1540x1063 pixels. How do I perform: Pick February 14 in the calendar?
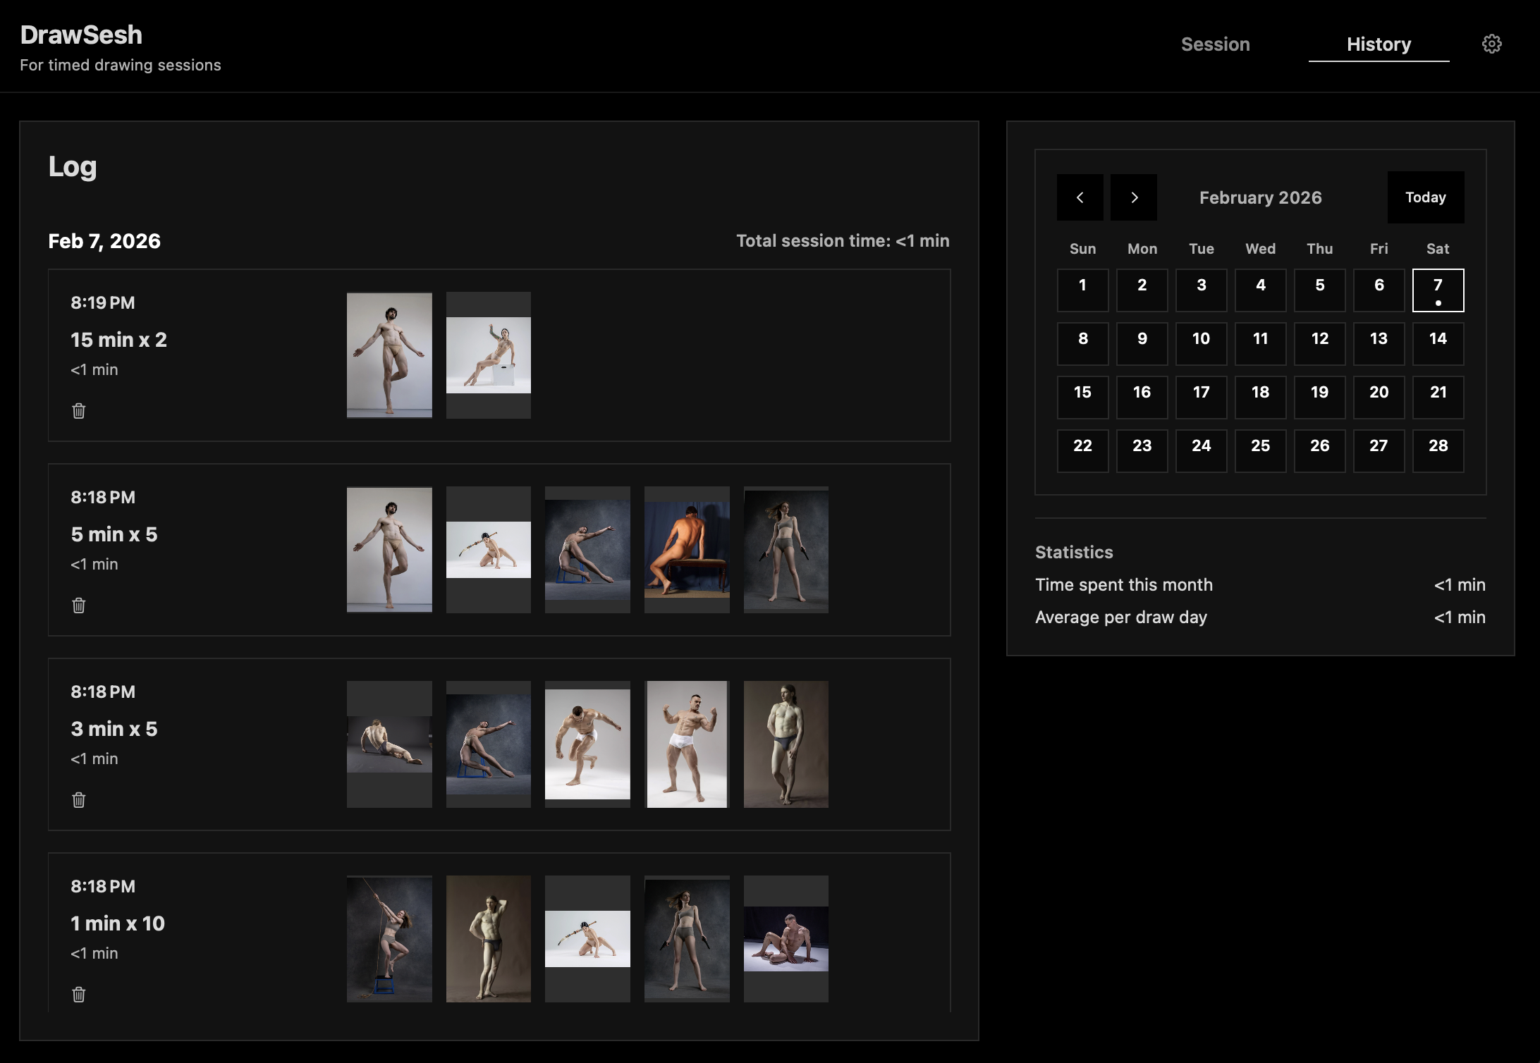pyautogui.click(x=1438, y=343)
